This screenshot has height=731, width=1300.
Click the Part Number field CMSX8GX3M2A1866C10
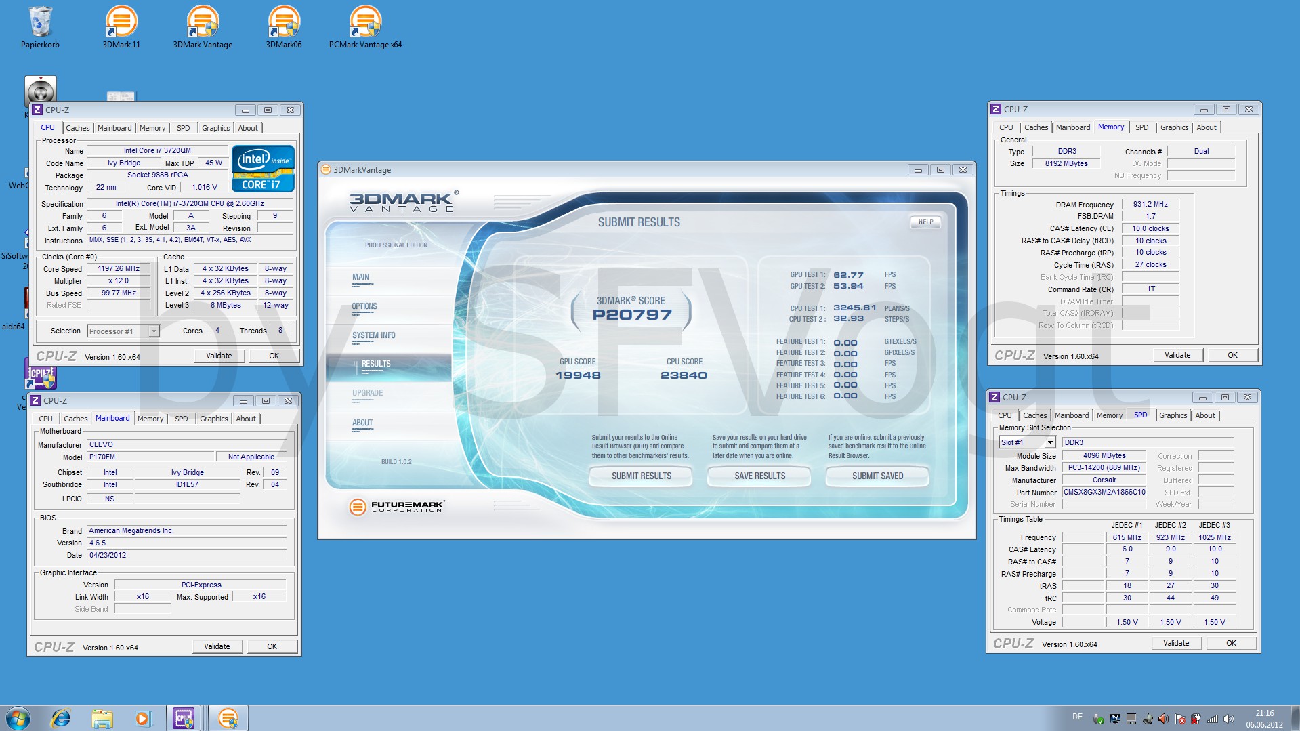click(x=1104, y=493)
